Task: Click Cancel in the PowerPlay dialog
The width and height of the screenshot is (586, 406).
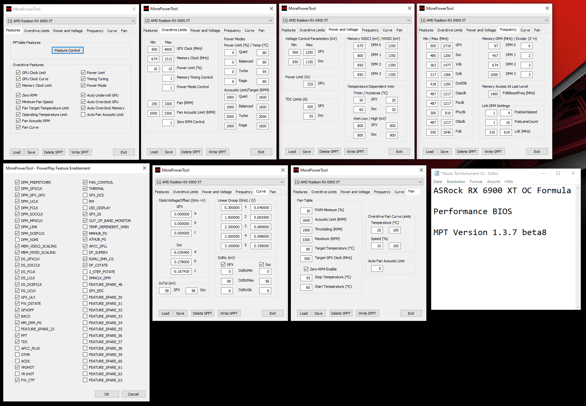Action: pyautogui.click(x=133, y=394)
